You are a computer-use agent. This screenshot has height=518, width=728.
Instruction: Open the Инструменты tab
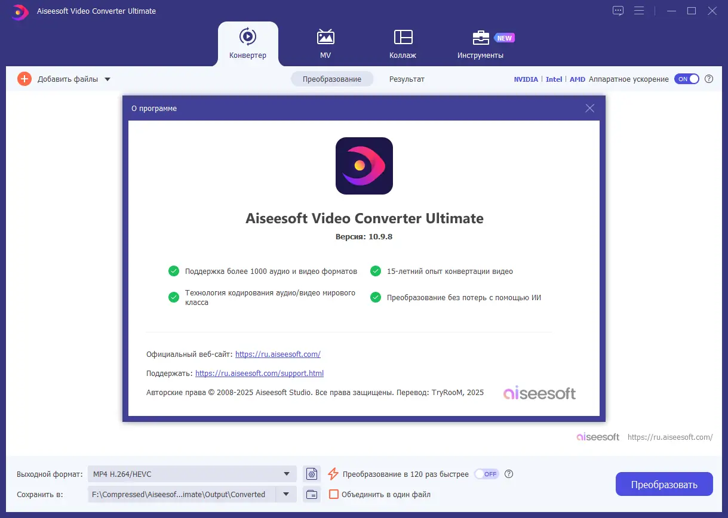click(x=481, y=44)
